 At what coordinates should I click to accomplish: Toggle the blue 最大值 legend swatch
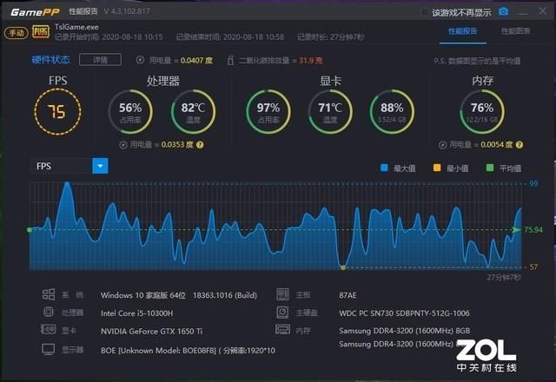click(384, 168)
